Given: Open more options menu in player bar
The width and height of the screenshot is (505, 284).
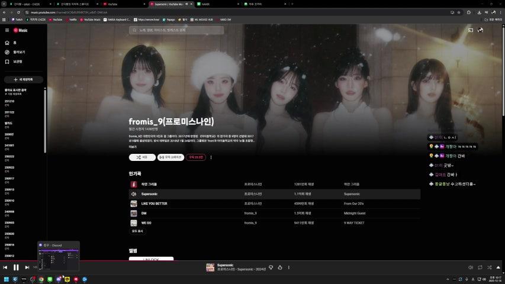Looking at the screenshot, I should [288, 267].
